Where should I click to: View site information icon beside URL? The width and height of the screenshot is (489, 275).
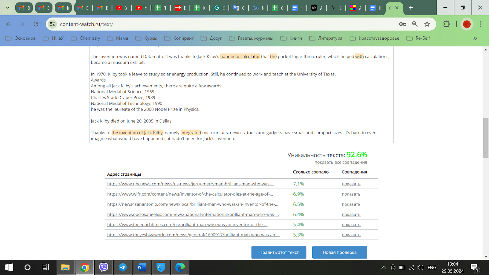[x=53, y=24]
